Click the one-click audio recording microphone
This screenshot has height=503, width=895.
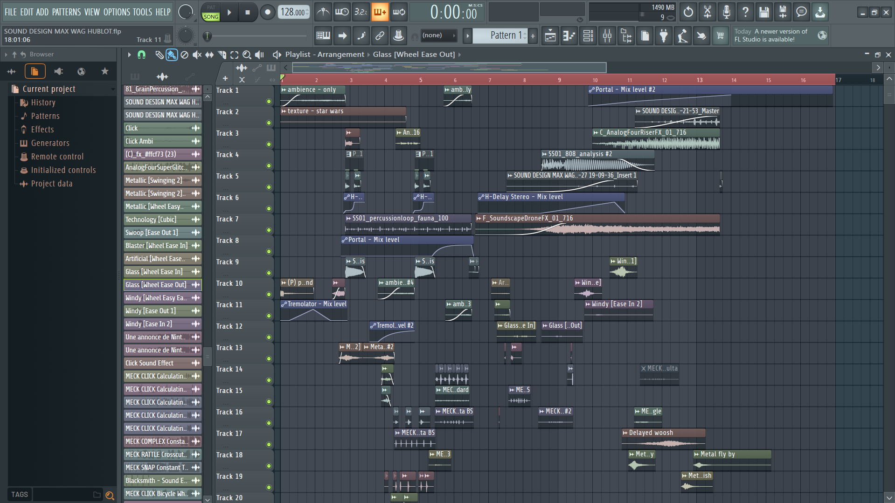(x=726, y=12)
